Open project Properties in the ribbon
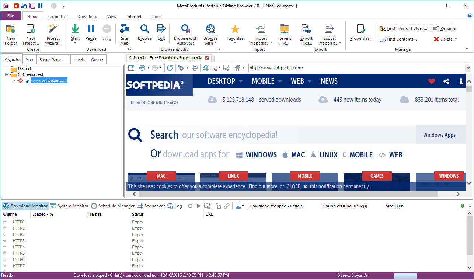Screen dimensions: 474x279 point(361,33)
